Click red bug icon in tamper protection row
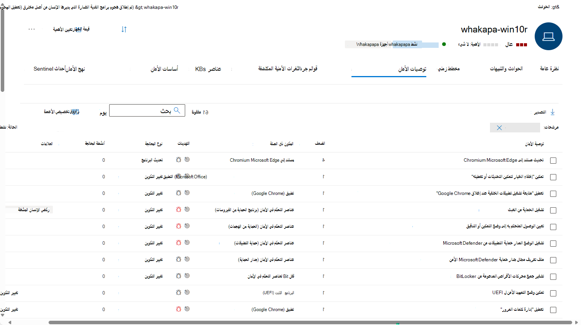Screen dimensions: 581x325 [179, 209]
